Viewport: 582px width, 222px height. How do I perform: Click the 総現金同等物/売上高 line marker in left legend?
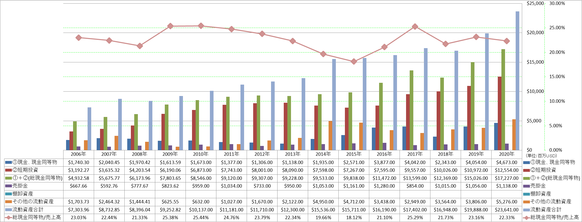point(9,218)
